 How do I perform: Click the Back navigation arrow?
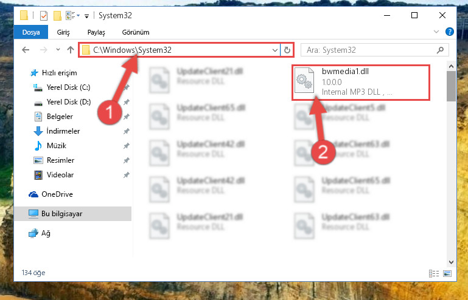[26, 50]
